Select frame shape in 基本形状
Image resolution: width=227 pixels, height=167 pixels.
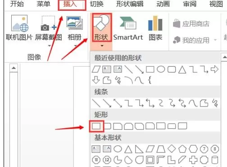(150, 160)
